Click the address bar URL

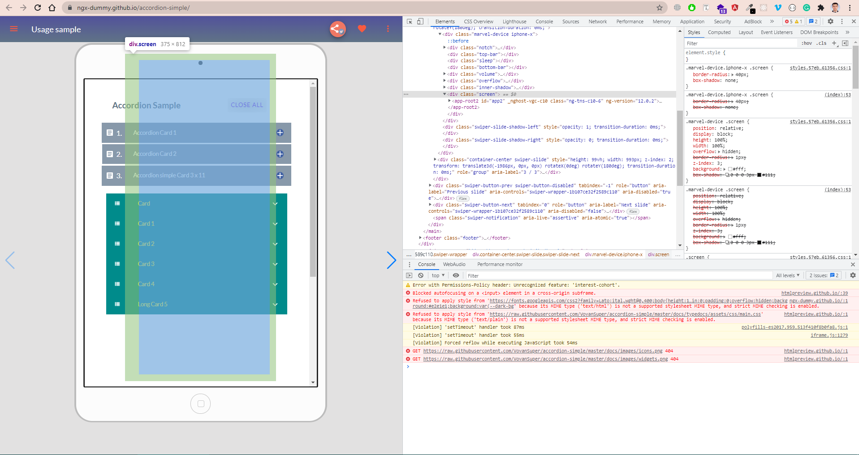click(x=133, y=8)
